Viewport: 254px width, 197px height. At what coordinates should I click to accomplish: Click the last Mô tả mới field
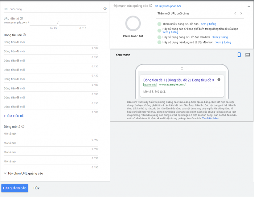tap(51, 162)
